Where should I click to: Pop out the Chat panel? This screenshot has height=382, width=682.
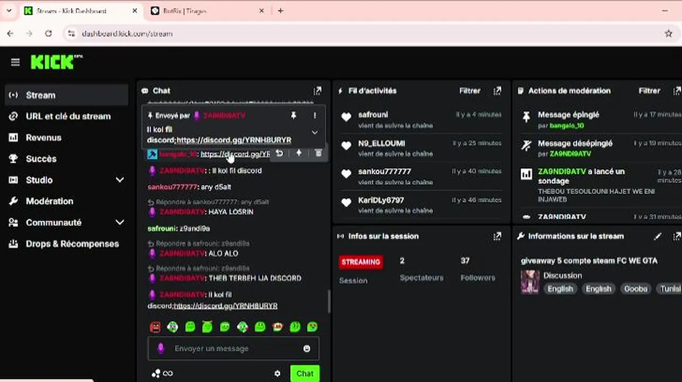tap(317, 91)
